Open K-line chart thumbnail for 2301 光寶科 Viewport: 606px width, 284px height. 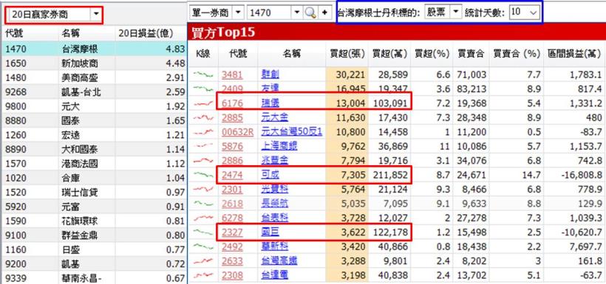pyautogui.click(x=203, y=189)
